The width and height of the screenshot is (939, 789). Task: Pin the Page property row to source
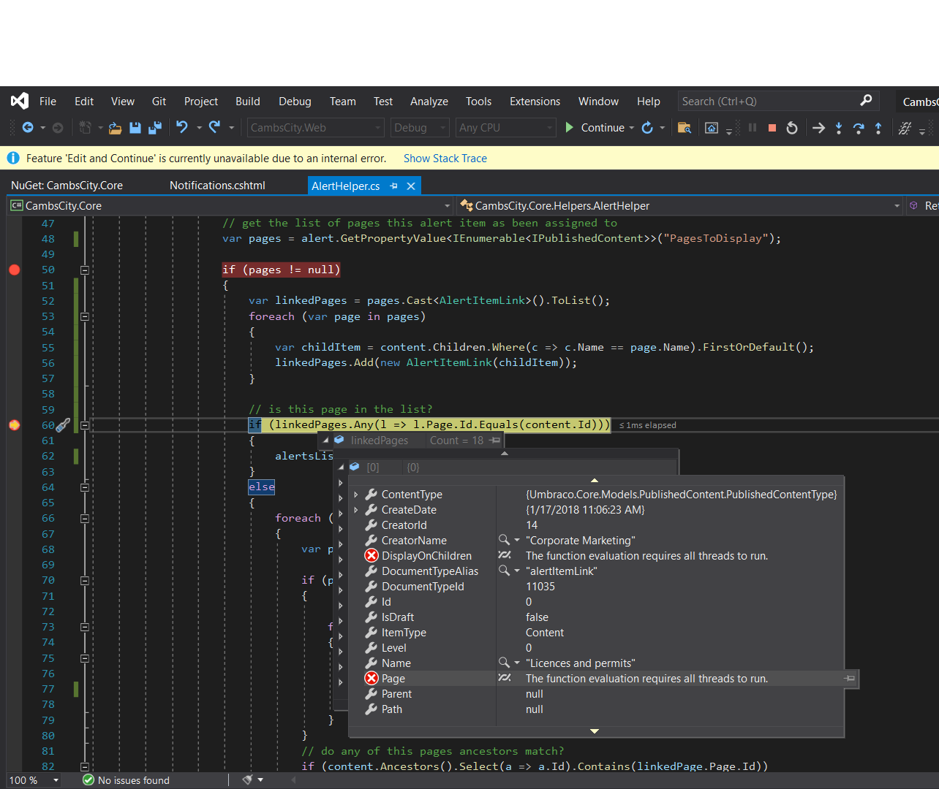(x=849, y=679)
